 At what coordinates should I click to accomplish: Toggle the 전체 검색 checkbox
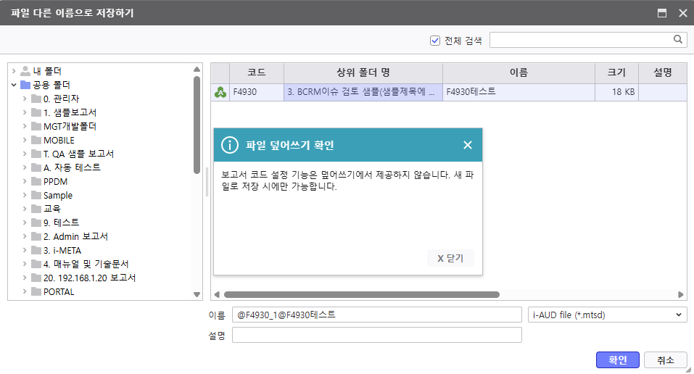[x=435, y=41]
